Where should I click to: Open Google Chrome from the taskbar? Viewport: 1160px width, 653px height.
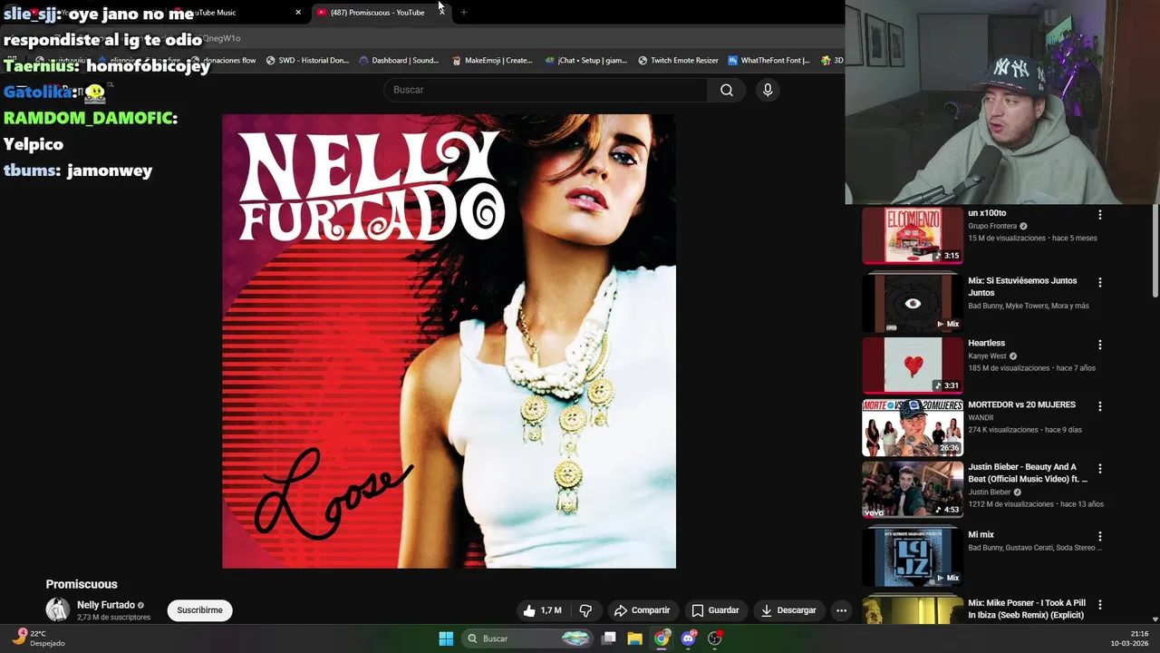click(x=662, y=638)
